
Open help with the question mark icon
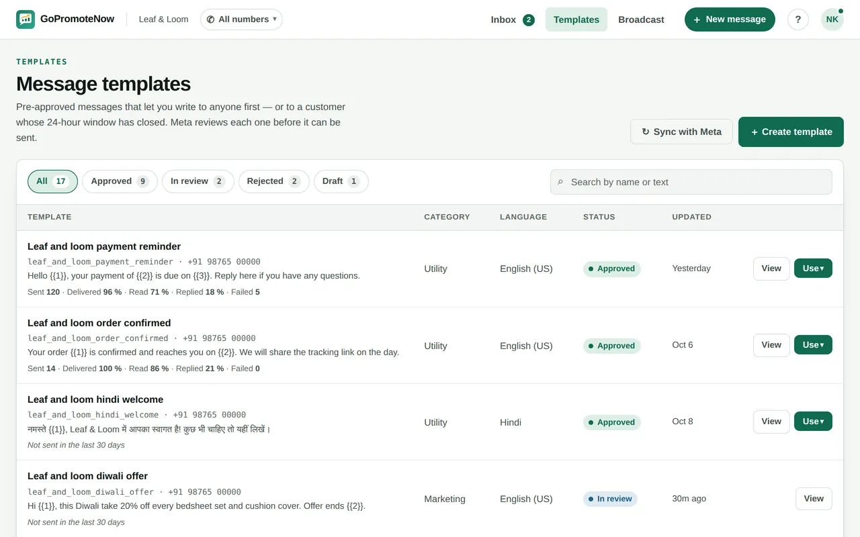798,19
